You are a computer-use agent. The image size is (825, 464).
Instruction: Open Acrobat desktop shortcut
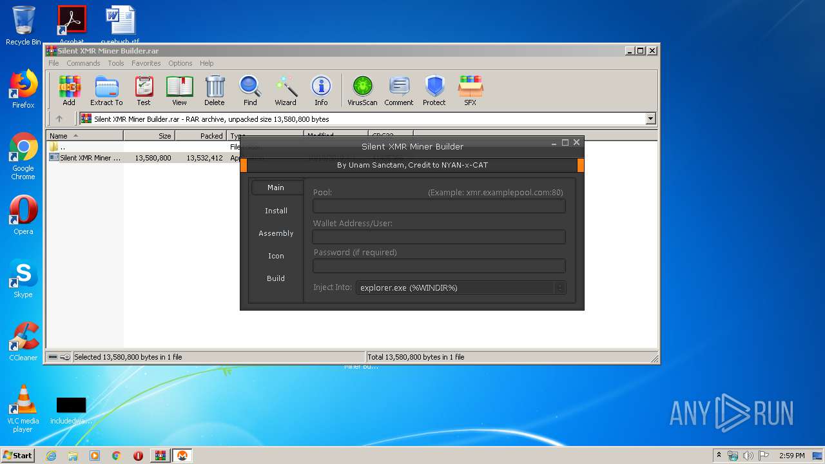pos(72,24)
